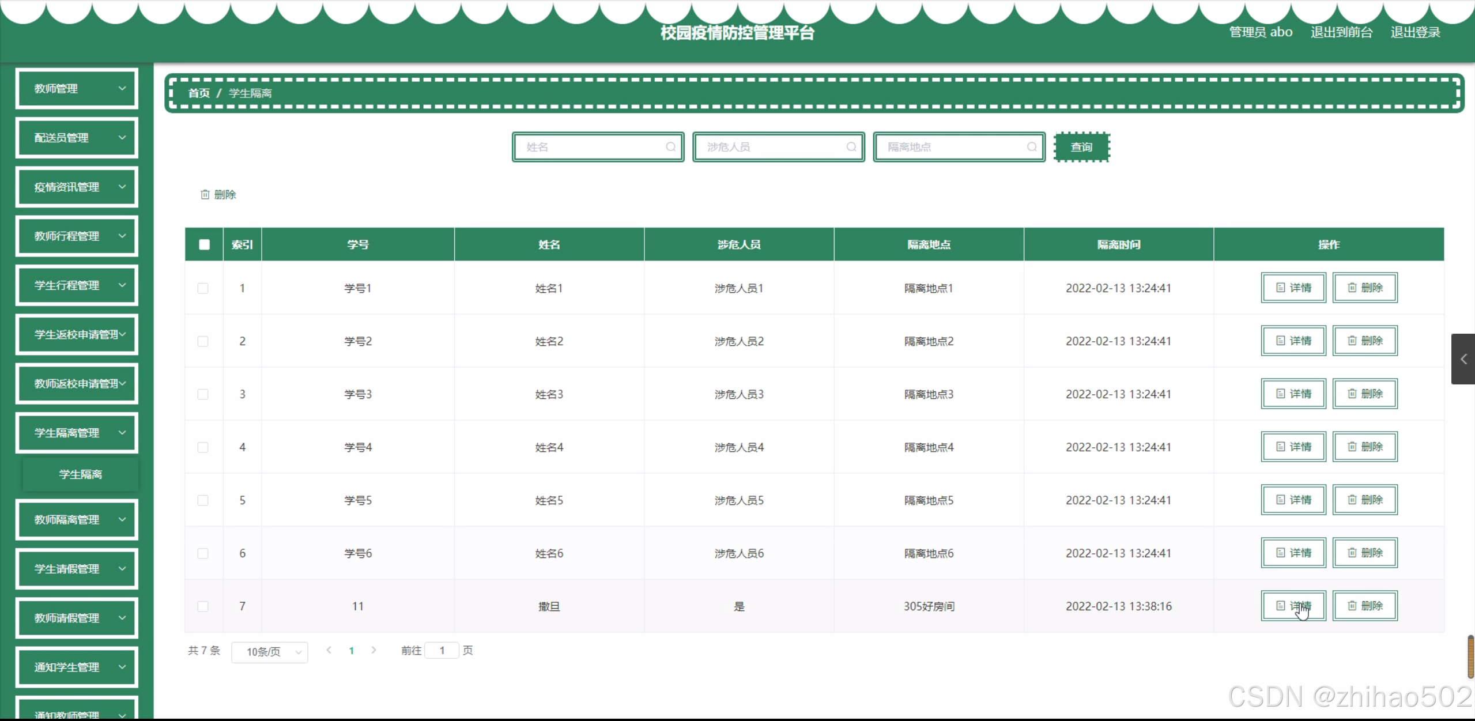Click the magnifier icon in 涉危人员 field

[x=851, y=147]
